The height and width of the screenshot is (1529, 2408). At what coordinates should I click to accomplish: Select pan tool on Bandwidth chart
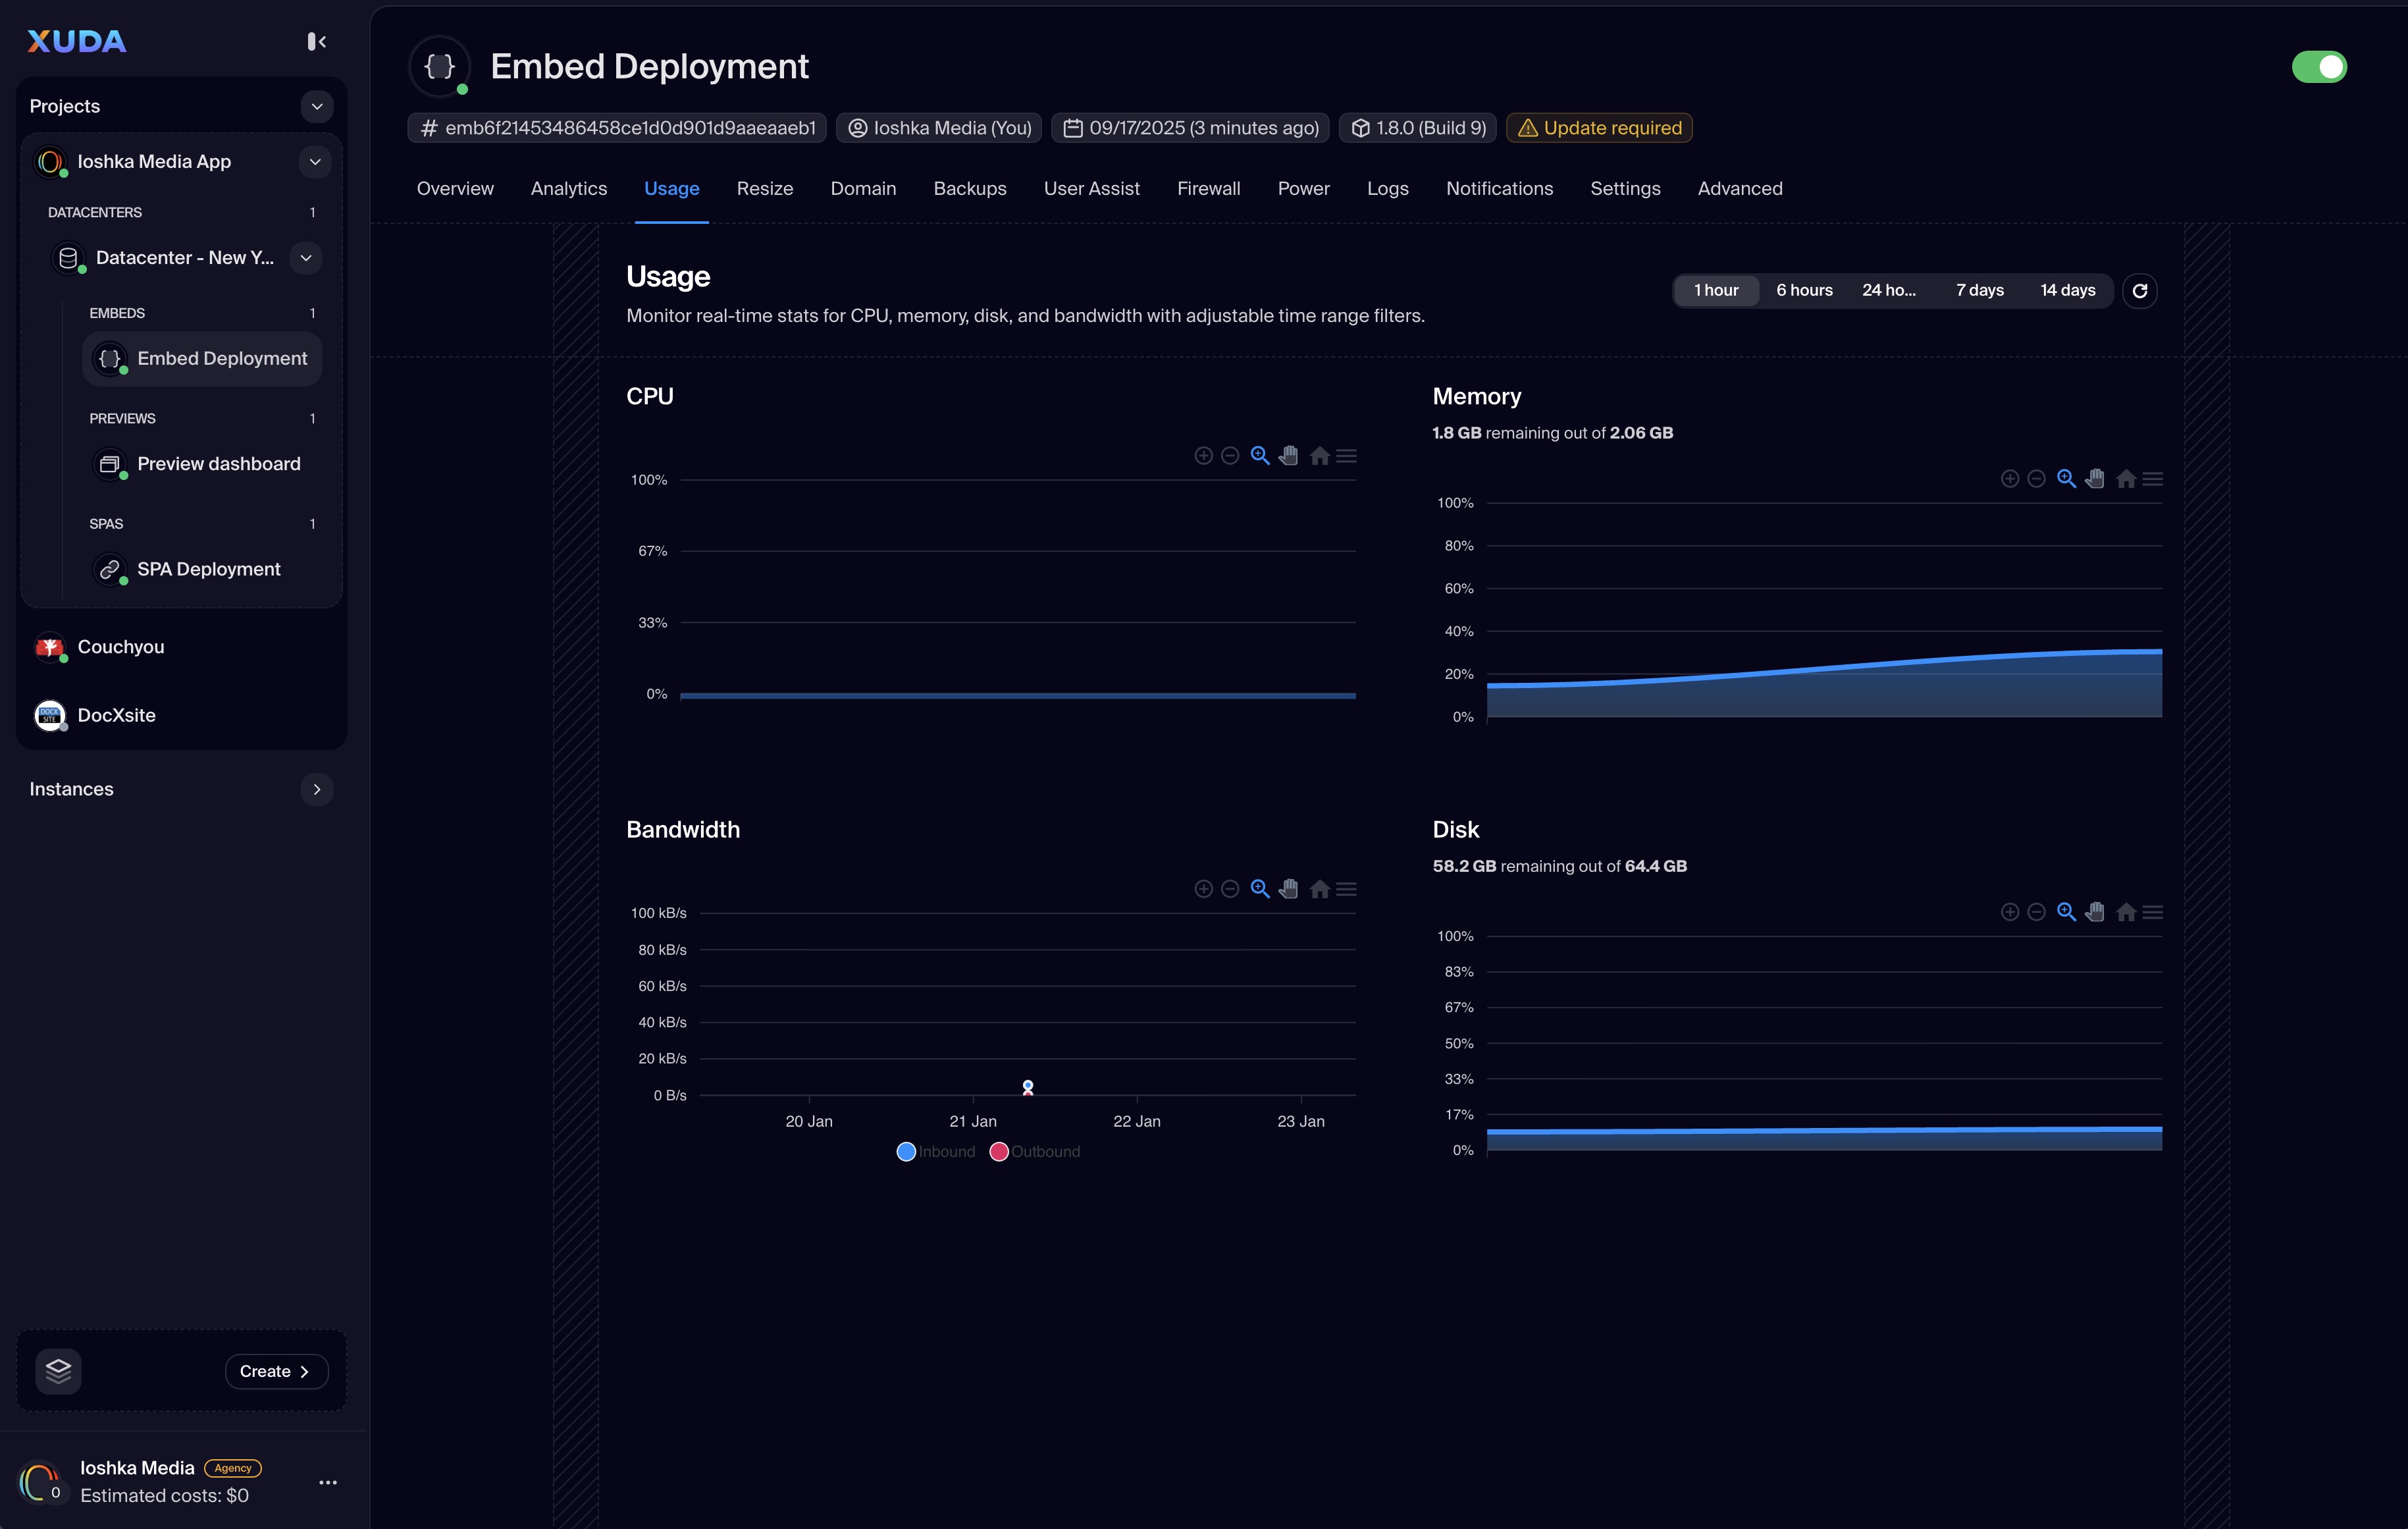[x=1289, y=889]
